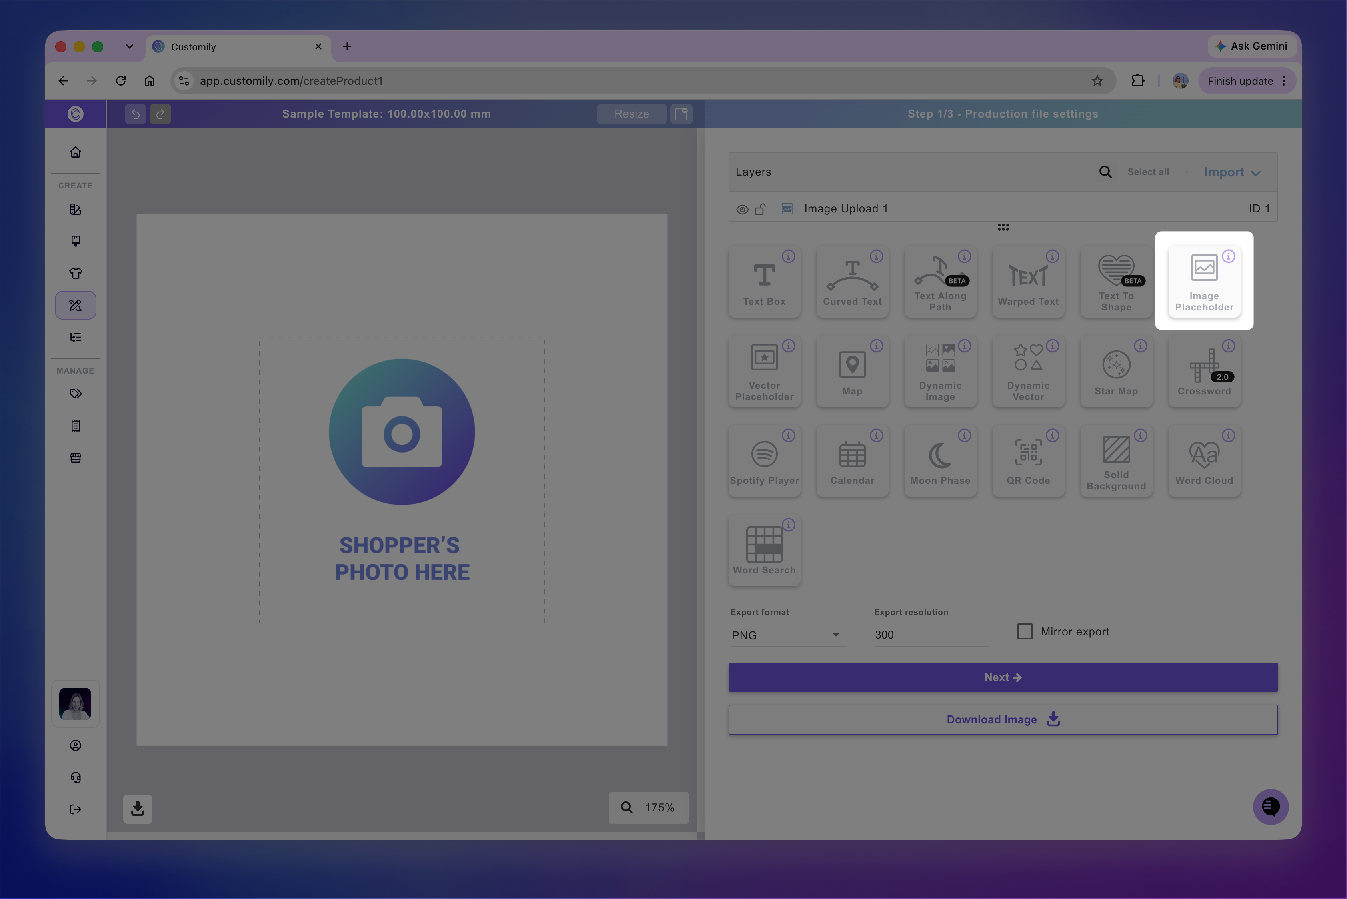Open the chat support bubble
Viewport: 1347px width, 899px height.
1271,807
